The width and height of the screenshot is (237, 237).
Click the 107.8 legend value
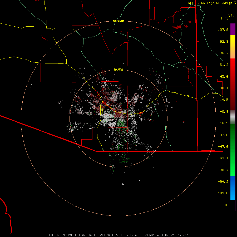click(223, 29)
